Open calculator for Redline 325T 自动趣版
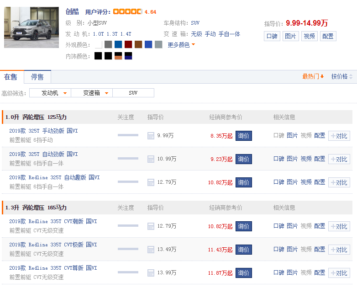 point(151,182)
